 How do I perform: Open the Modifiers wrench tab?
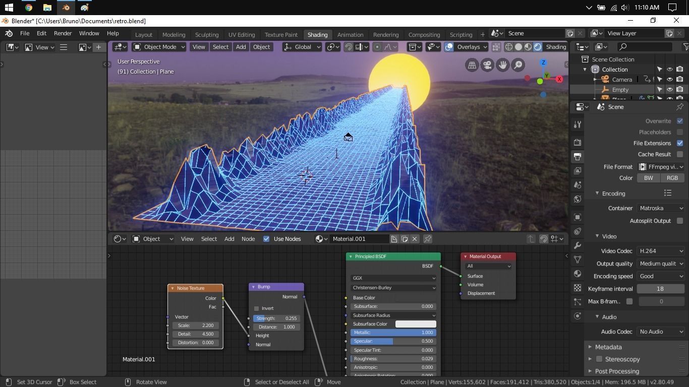pyautogui.click(x=578, y=245)
